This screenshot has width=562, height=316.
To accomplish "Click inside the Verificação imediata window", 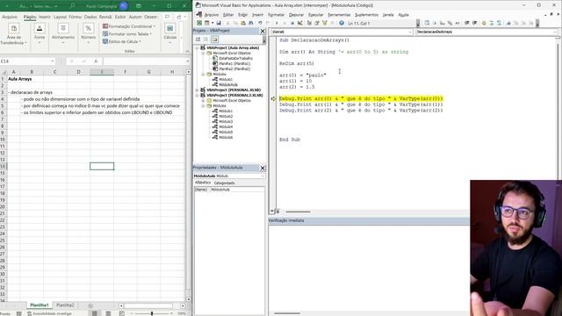I will click(x=369, y=269).
